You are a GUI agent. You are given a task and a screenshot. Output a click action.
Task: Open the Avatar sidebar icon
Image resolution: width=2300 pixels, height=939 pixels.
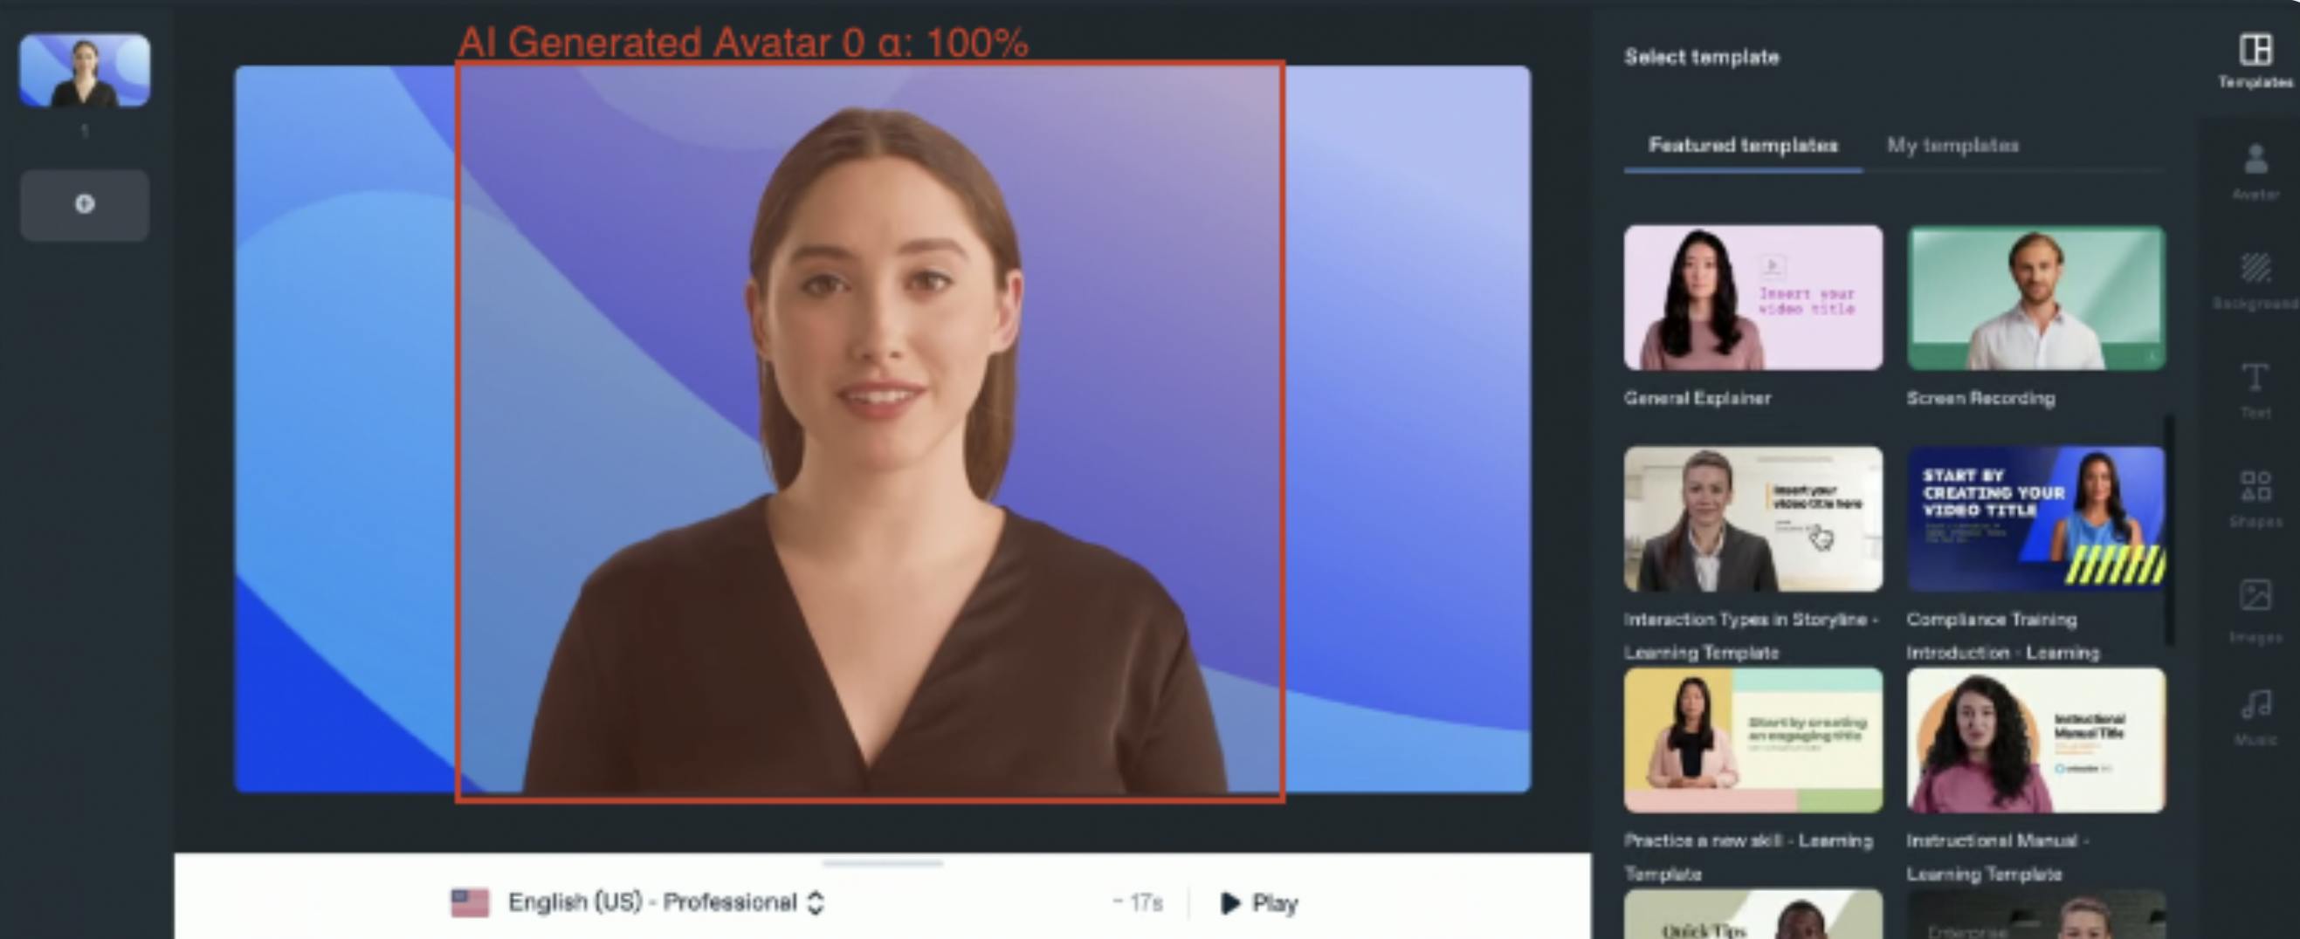tap(2255, 172)
